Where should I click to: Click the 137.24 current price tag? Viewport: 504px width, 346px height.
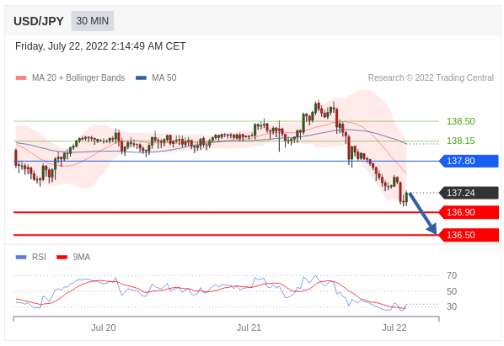[469, 193]
